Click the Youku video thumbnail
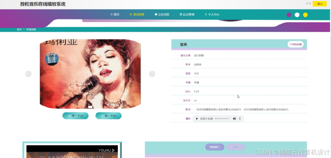331x158 pixels. point(72,151)
